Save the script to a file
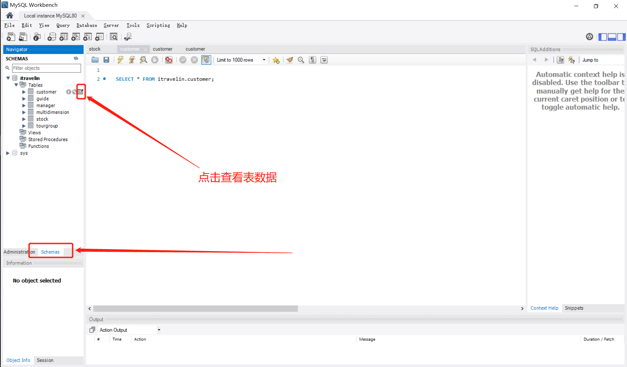This screenshot has width=627, height=367. 106,60
